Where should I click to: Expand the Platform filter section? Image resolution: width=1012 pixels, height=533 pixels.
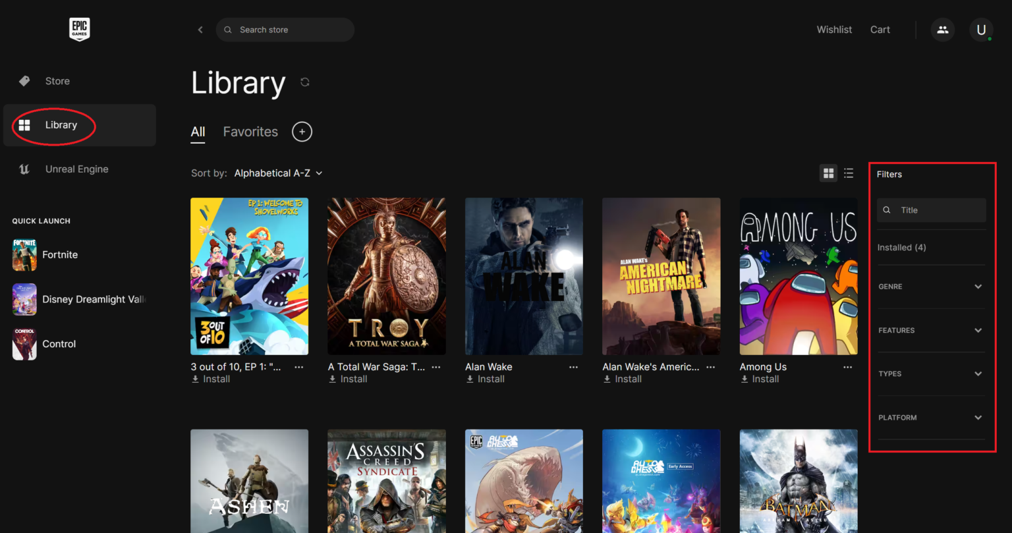click(930, 418)
